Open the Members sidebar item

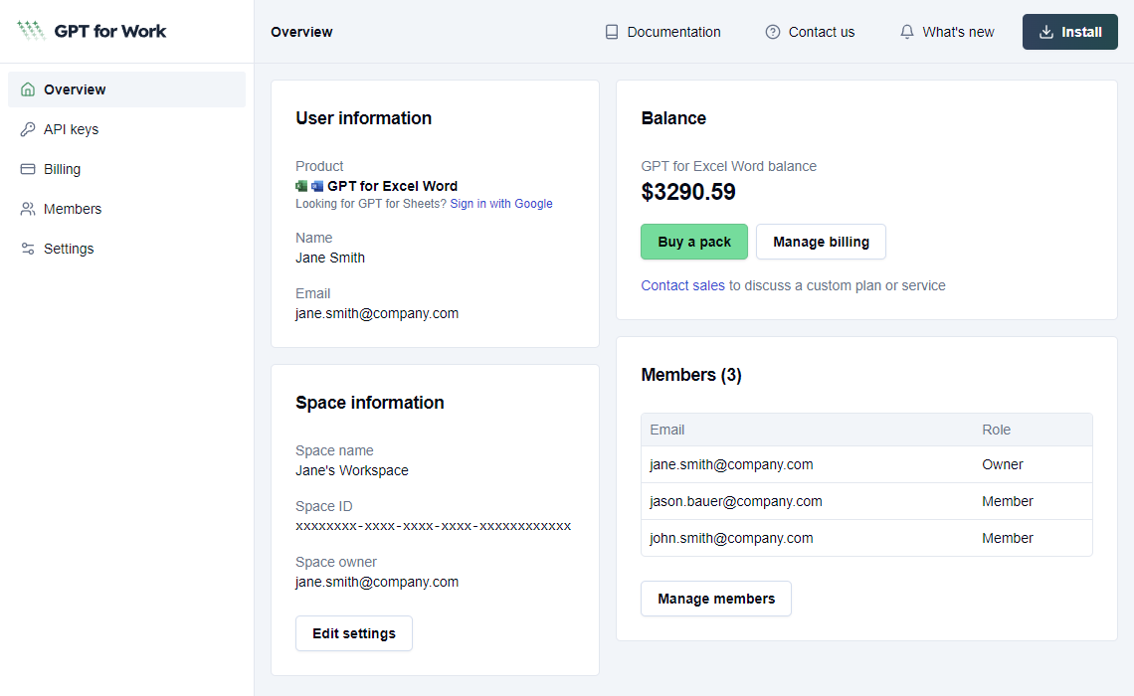[x=126, y=209]
